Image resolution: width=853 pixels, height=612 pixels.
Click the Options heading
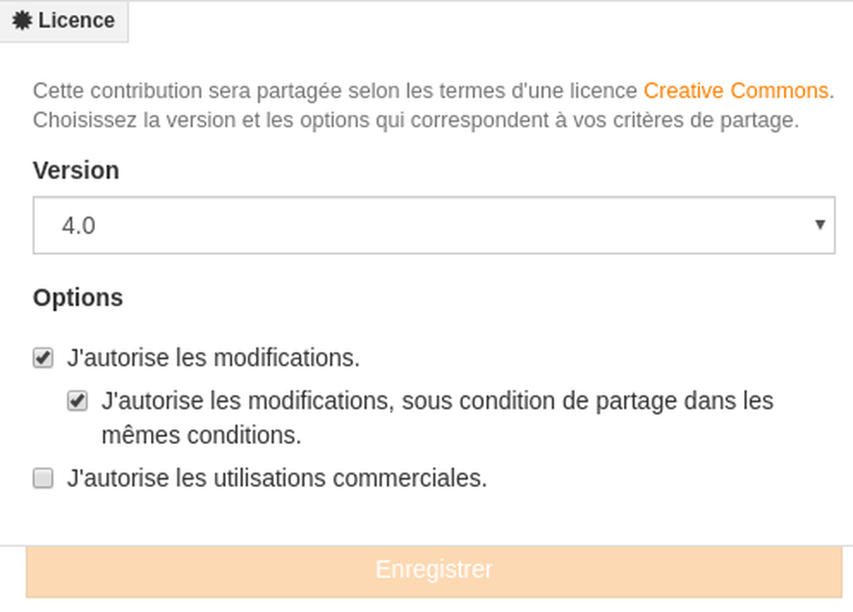[77, 297]
